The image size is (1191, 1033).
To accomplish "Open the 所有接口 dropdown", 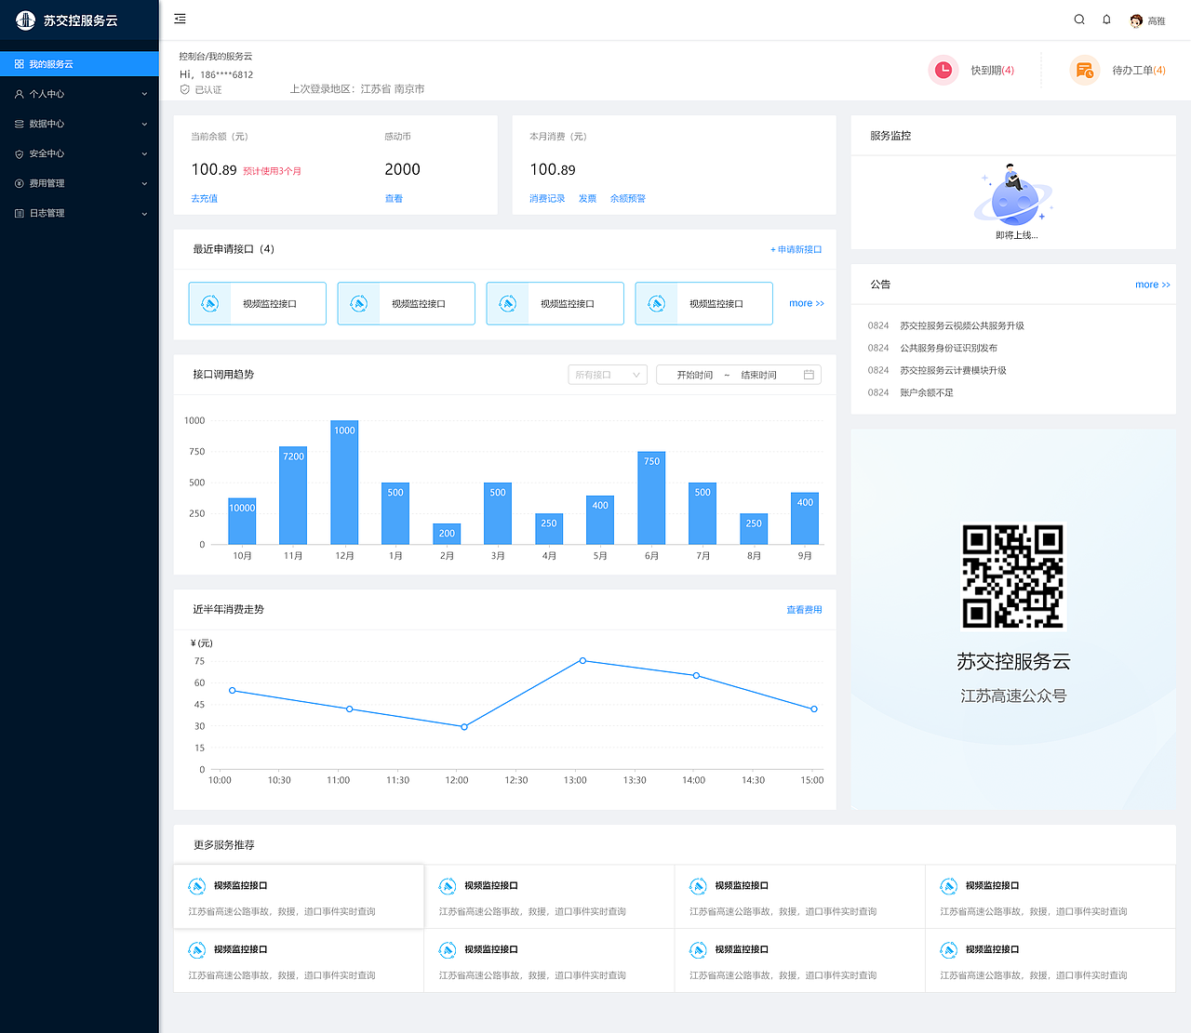I will [608, 375].
